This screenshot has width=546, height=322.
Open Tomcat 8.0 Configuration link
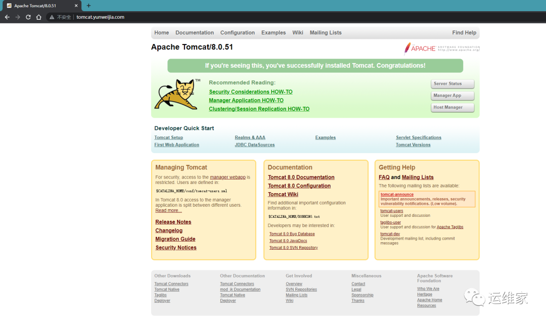(x=299, y=186)
